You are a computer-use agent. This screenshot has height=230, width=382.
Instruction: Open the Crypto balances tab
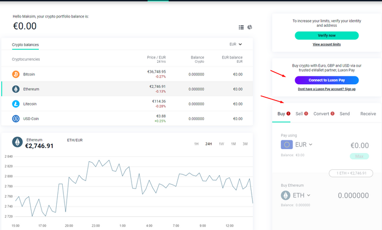25,45
